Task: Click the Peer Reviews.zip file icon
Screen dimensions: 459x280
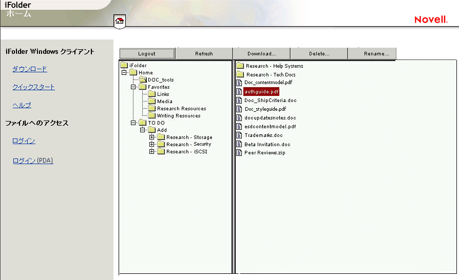Action: (239, 153)
